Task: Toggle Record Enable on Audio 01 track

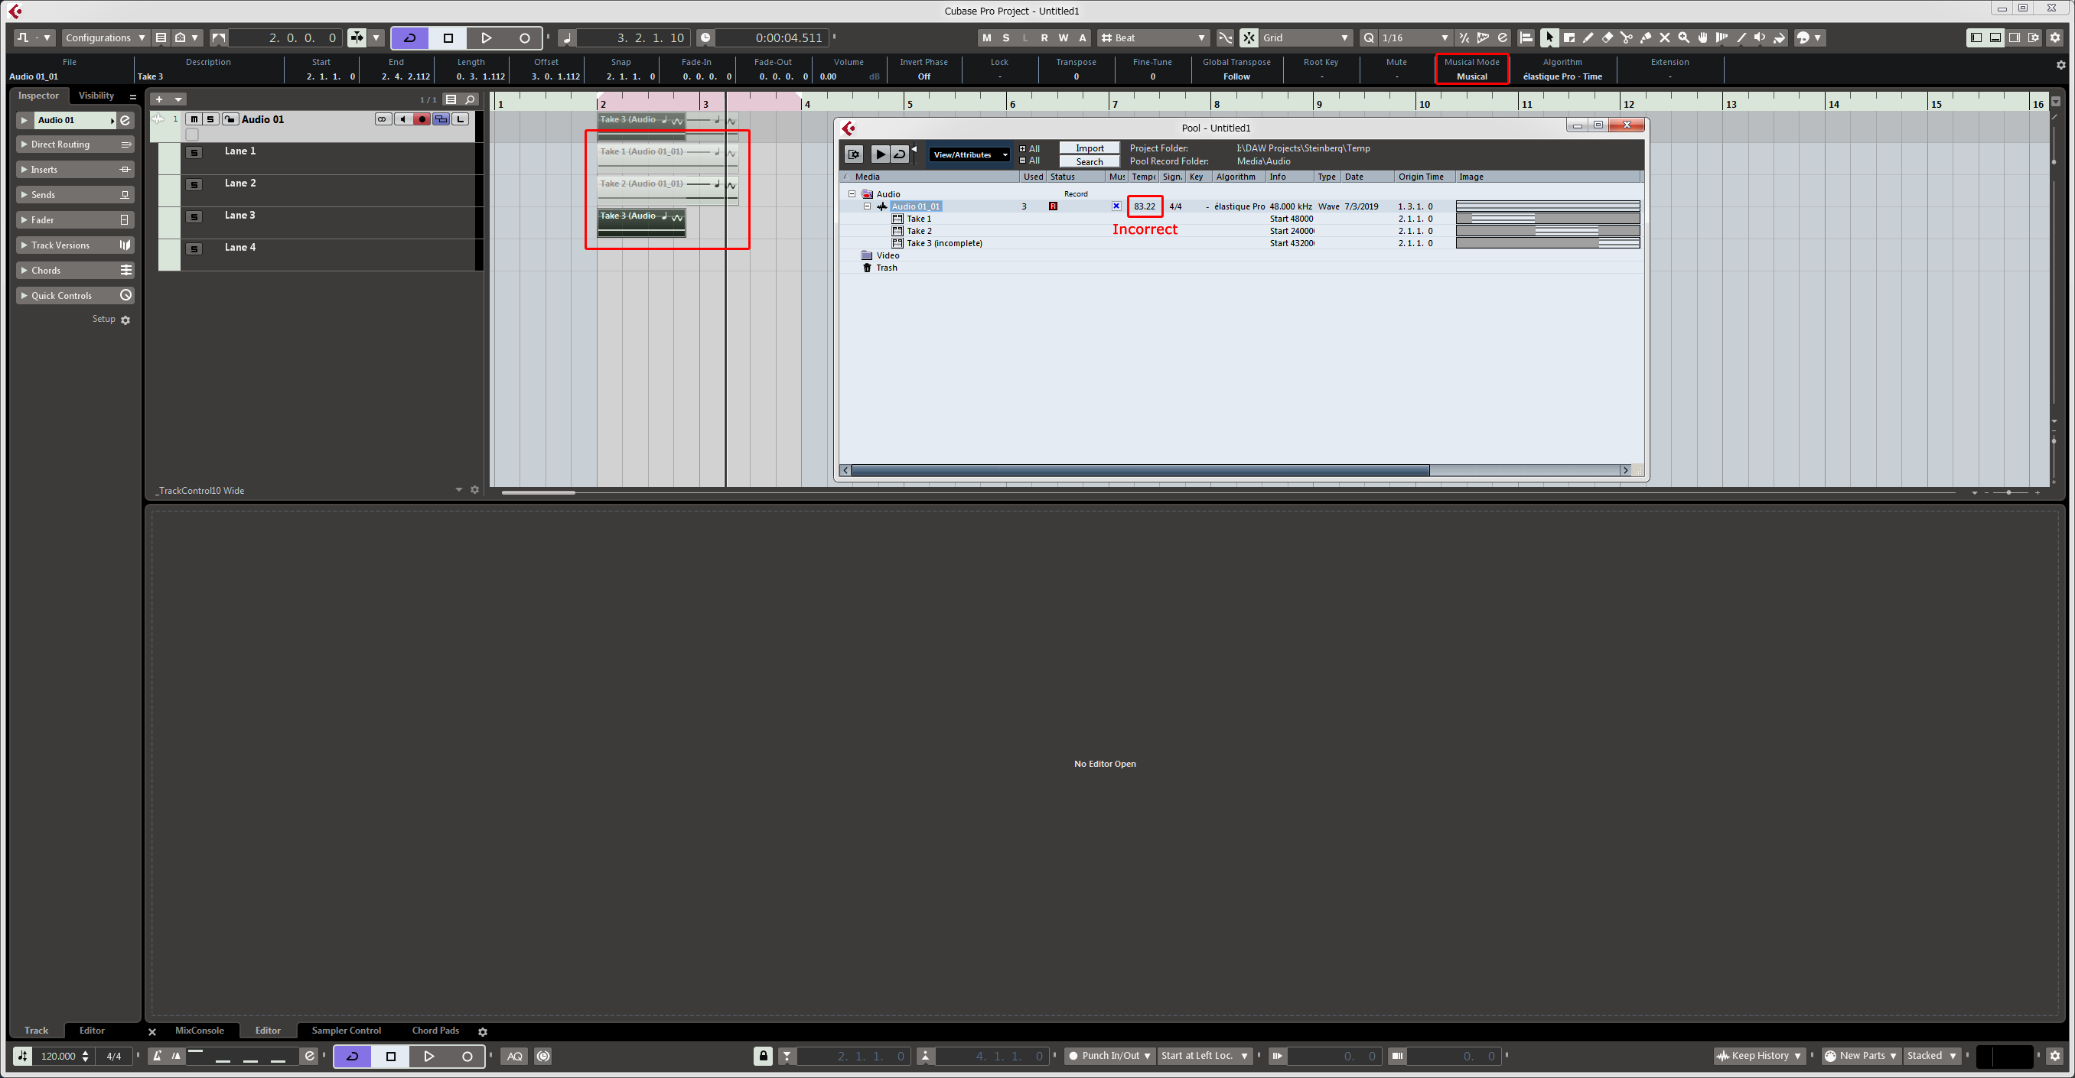Action: click(x=422, y=119)
